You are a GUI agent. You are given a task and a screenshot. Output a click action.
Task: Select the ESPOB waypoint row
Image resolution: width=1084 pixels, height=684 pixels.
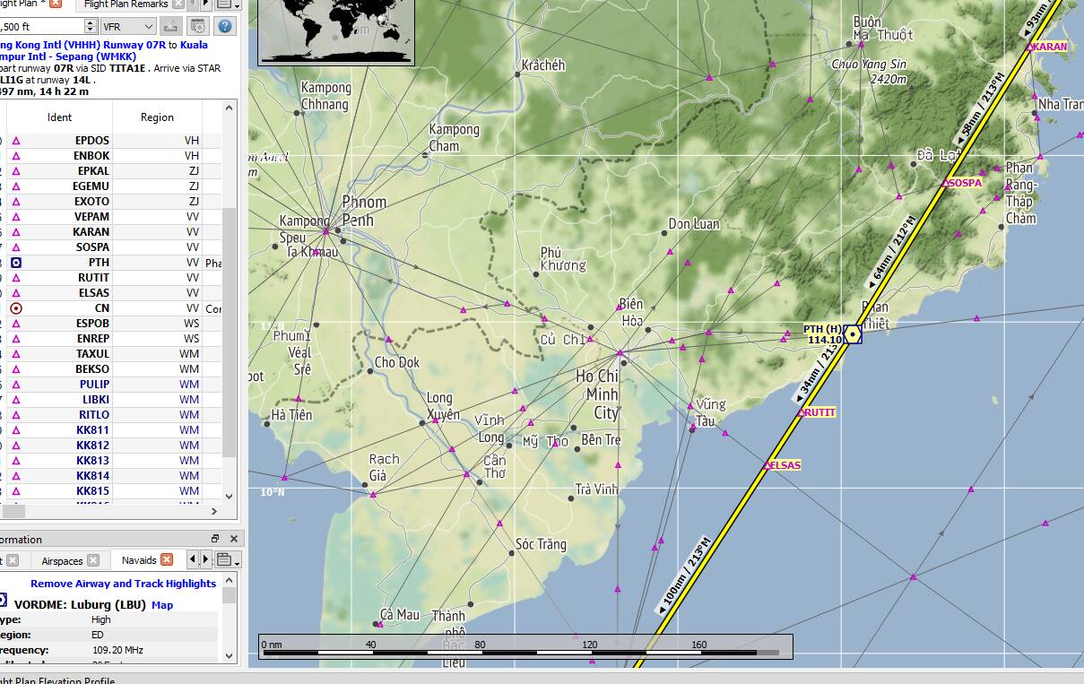(x=111, y=324)
